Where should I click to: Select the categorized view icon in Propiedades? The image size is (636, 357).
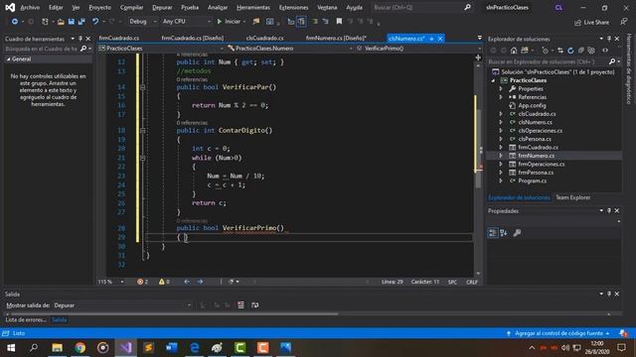[493, 233]
